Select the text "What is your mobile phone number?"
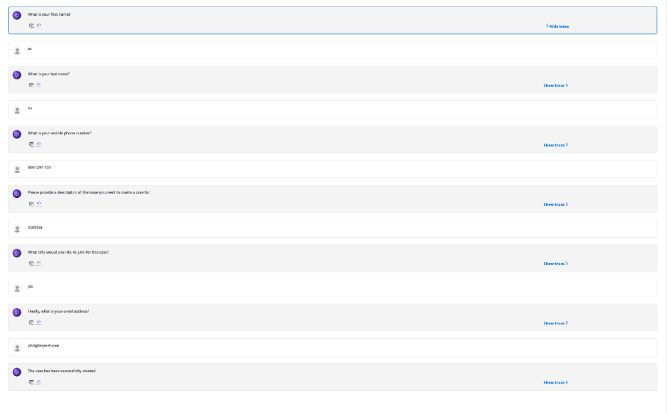Screen dimensions: 668x413 (60, 133)
